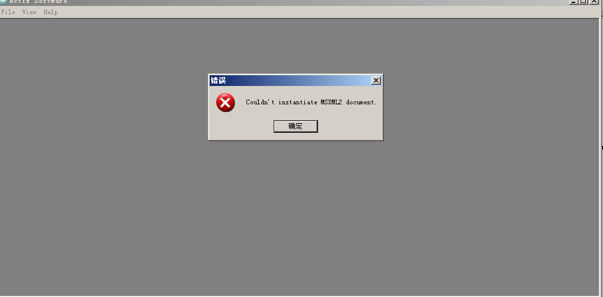Click the MSXML2 error message text
Viewport: 603px width, 297px height.
tap(311, 103)
